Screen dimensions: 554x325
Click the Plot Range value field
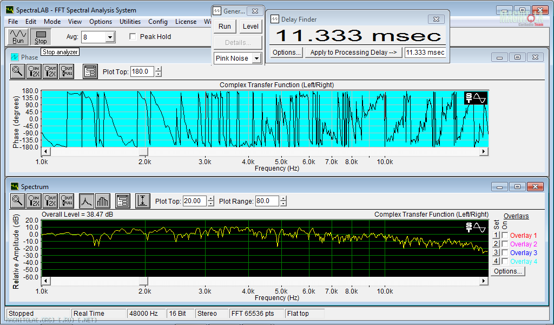[x=267, y=201]
